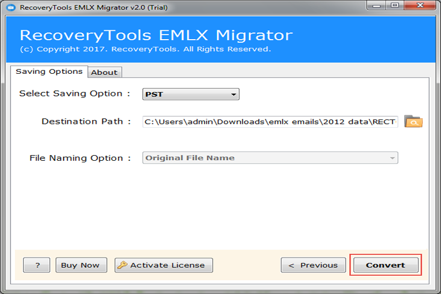441x294 pixels.
Task: Click the 'RecoveryTools EMLX Migrator' banner title
Action: point(156,35)
